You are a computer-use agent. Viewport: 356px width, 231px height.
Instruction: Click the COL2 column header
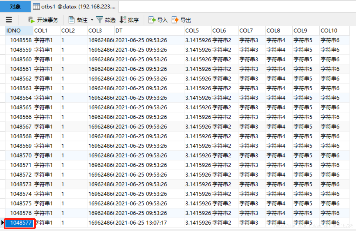pos(74,31)
